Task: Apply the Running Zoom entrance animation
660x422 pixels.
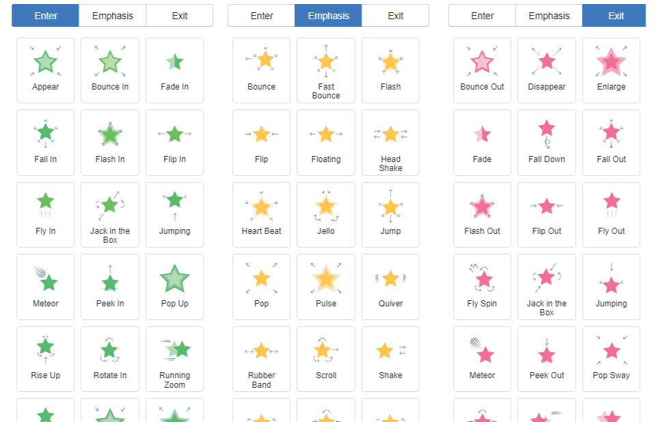Action: pyautogui.click(x=174, y=358)
